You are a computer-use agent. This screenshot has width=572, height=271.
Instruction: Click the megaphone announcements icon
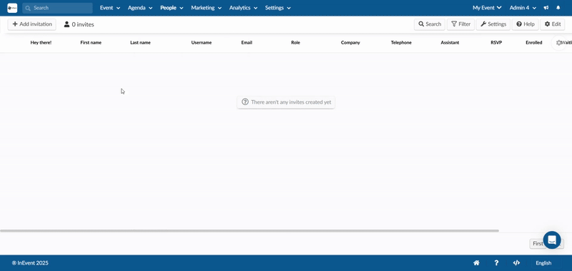point(546,8)
